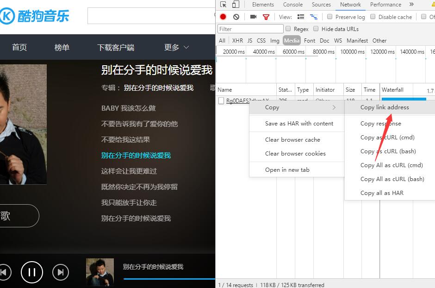This screenshot has height=288, width=435.
Task: Open the network filter funnel icon
Action: tap(265, 16)
